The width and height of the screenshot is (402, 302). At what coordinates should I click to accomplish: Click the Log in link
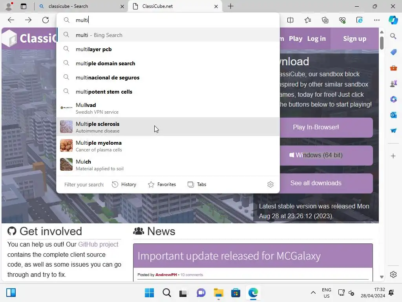pyautogui.click(x=316, y=39)
